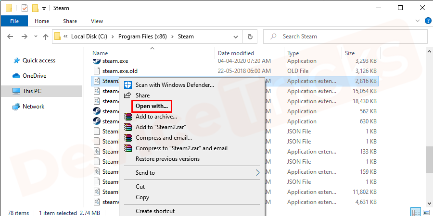This screenshot has width=433, height=216.
Task: Click the Properties checkmark icon in title bar
Action: [25, 8]
